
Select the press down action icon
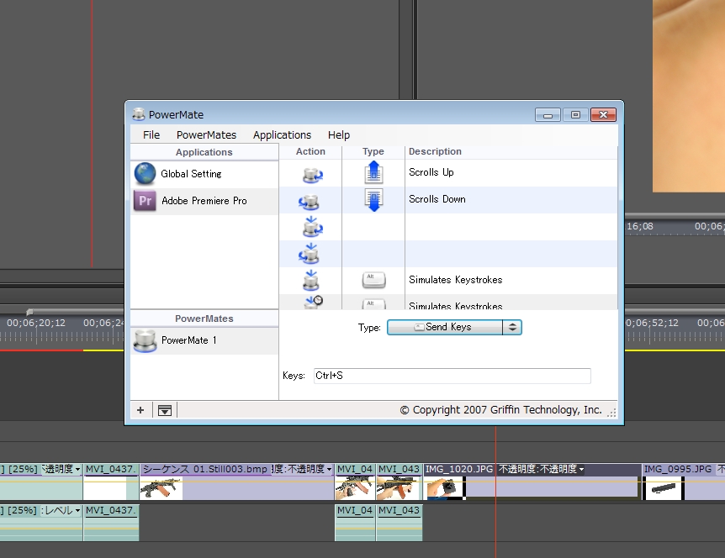click(x=311, y=280)
